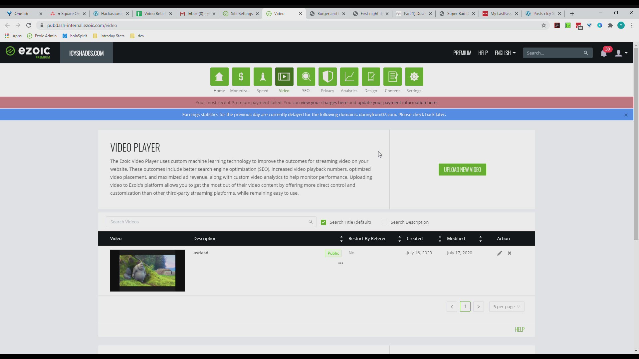Sort by Modified column

tap(480, 239)
